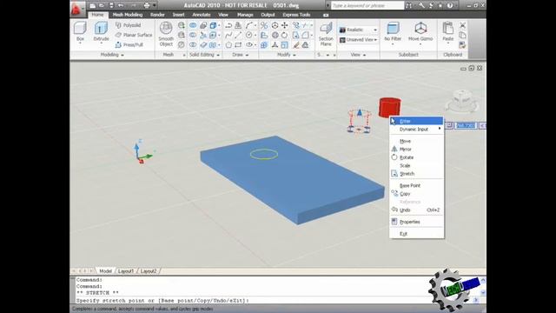Click the Polygon icon in Draw panel
This screenshot has width=556, height=313.
tap(228, 45)
